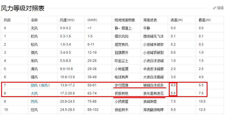Select the 小树摇摆 land description

[x=122, y=69]
